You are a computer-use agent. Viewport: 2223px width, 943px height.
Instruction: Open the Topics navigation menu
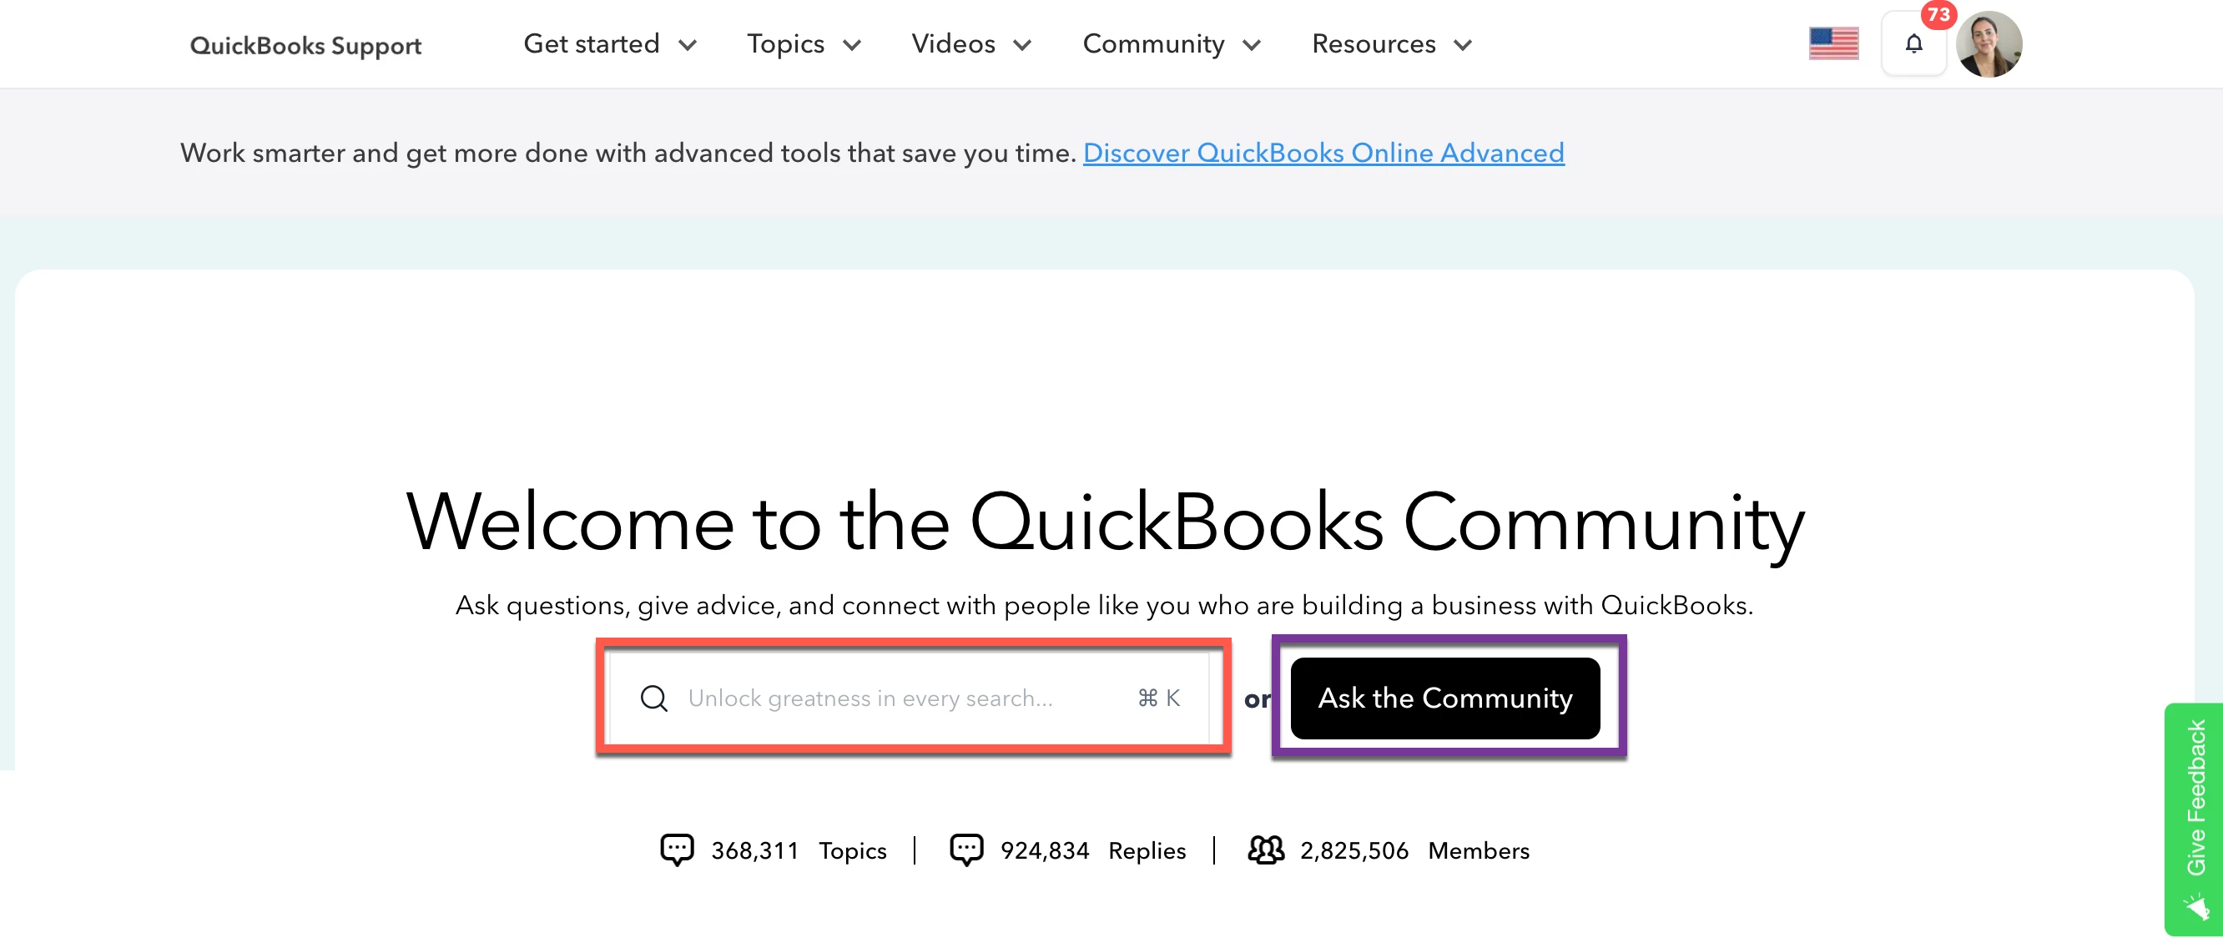(804, 44)
